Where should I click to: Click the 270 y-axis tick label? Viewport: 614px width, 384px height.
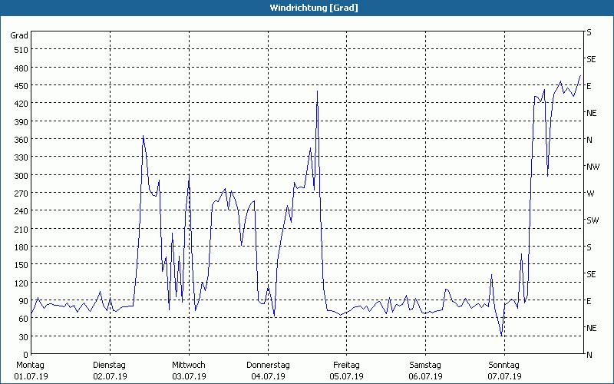point(21,194)
